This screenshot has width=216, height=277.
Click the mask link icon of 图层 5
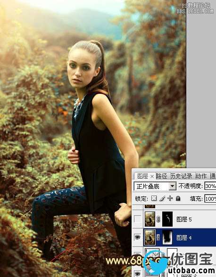pyautogui.click(x=158, y=219)
